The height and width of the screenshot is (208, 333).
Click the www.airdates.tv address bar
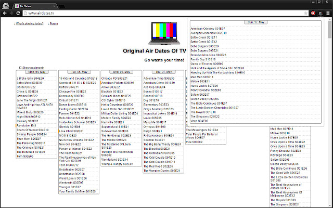[x=165, y=13]
